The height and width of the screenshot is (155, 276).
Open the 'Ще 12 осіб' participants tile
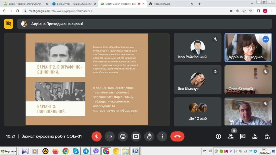(x=198, y=112)
